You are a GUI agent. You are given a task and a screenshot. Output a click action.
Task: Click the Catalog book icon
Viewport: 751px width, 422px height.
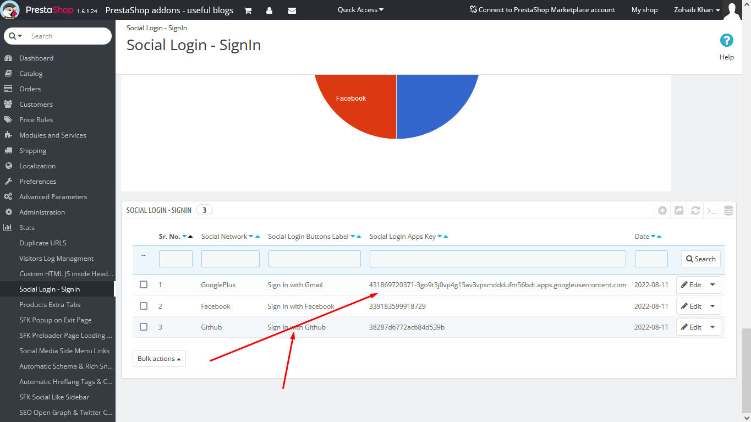8,73
